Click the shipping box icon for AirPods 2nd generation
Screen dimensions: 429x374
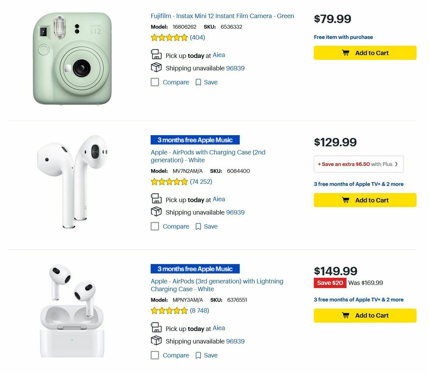156,212
